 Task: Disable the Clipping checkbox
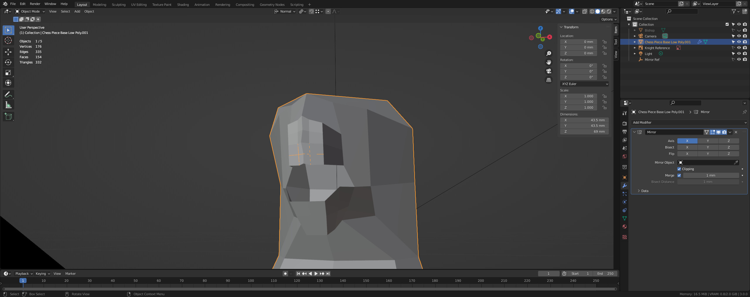679,169
